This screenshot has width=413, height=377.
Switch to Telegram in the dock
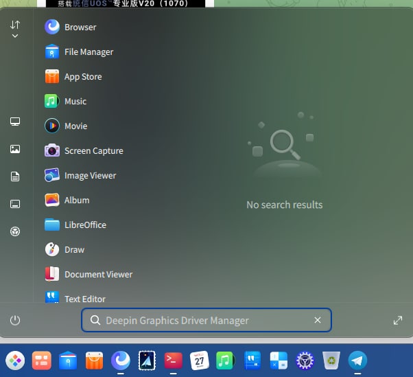357,361
